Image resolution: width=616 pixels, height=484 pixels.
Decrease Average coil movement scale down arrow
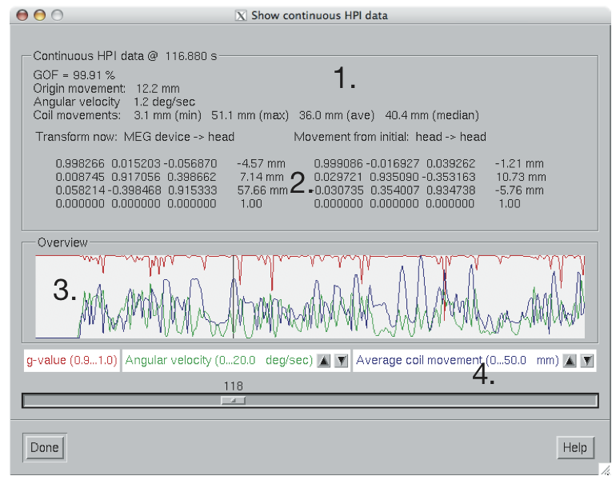click(587, 361)
